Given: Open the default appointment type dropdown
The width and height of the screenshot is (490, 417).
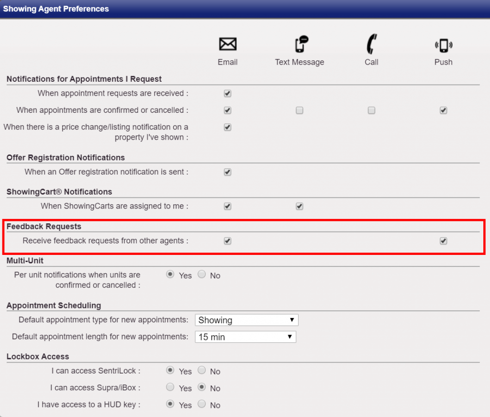Looking at the screenshot, I should [x=246, y=320].
